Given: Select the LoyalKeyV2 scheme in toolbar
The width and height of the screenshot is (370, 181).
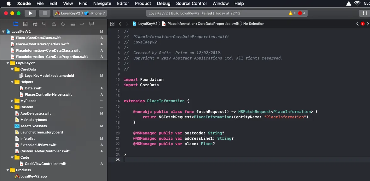Looking at the screenshot, I should click(67, 13).
